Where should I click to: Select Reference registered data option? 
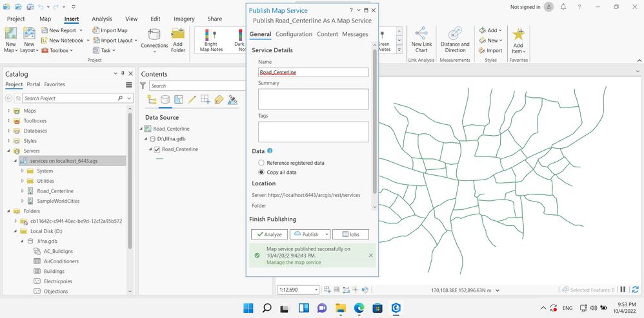point(261,163)
